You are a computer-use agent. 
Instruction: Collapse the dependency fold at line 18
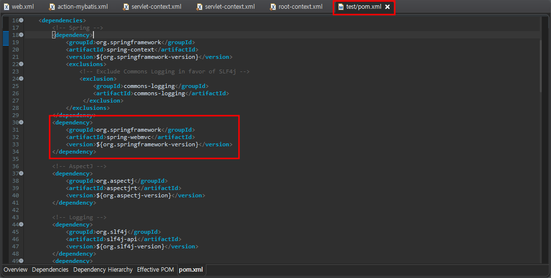(21, 35)
